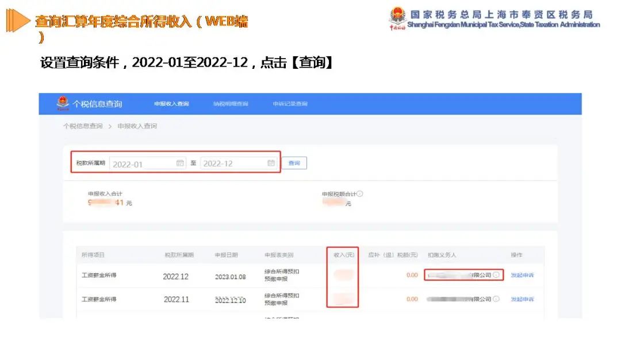
Task: Click 申报收入查询 breadcrumb item
Action: [x=137, y=126]
